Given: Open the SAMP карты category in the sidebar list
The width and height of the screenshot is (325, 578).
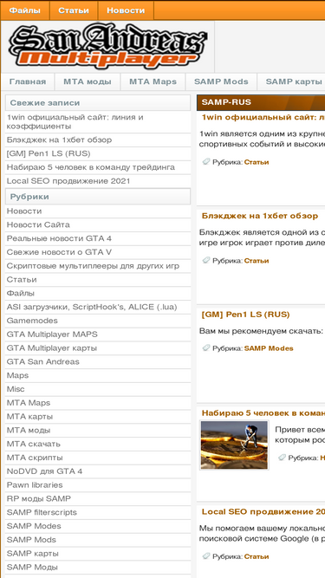Looking at the screenshot, I should tap(32, 553).
